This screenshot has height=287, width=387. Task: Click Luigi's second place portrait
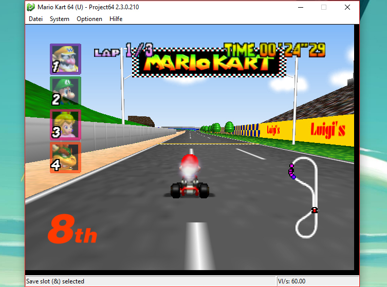click(x=65, y=91)
